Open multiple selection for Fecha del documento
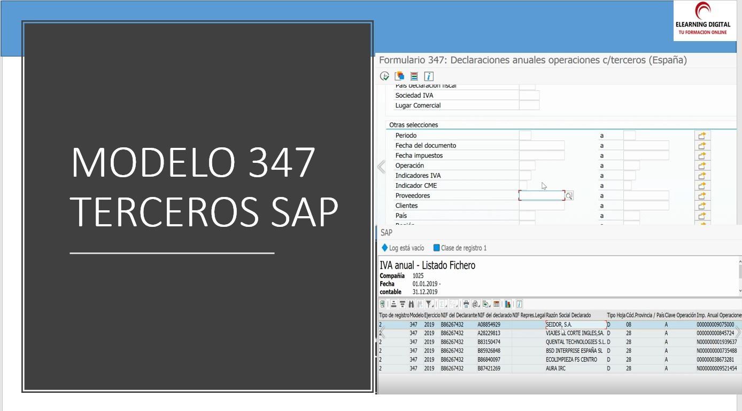Screen dimensions: 742x411 (x=702, y=146)
